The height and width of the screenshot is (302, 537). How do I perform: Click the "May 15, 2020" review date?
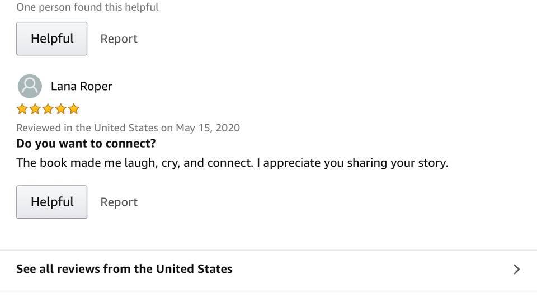pos(208,128)
